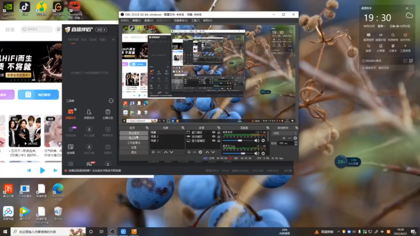Open the 查看(V) menu in OBS

pos(149,20)
